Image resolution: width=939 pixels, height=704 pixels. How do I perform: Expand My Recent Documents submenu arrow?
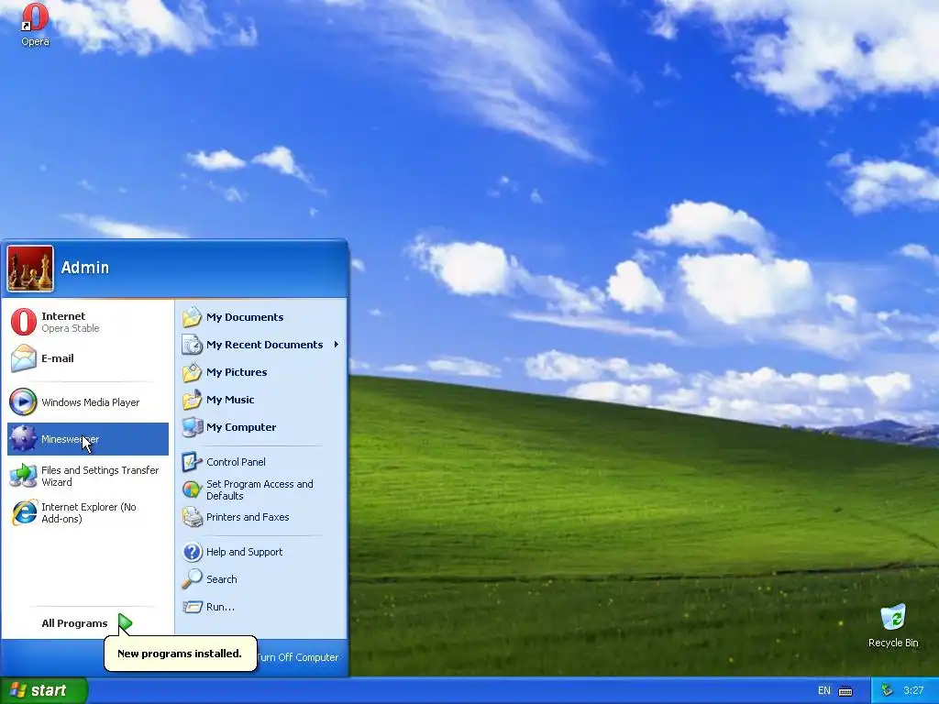(x=337, y=345)
